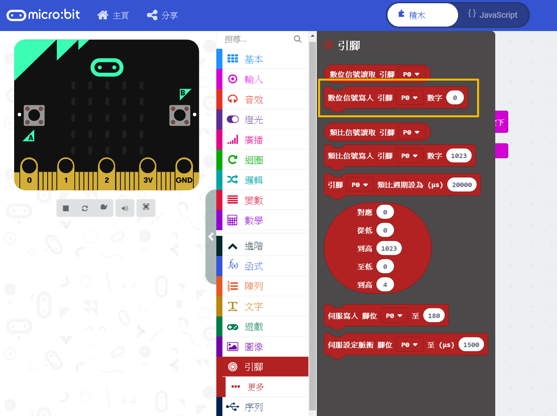
Task: Open the 輸入 (Input) block category
Action: click(253, 79)
